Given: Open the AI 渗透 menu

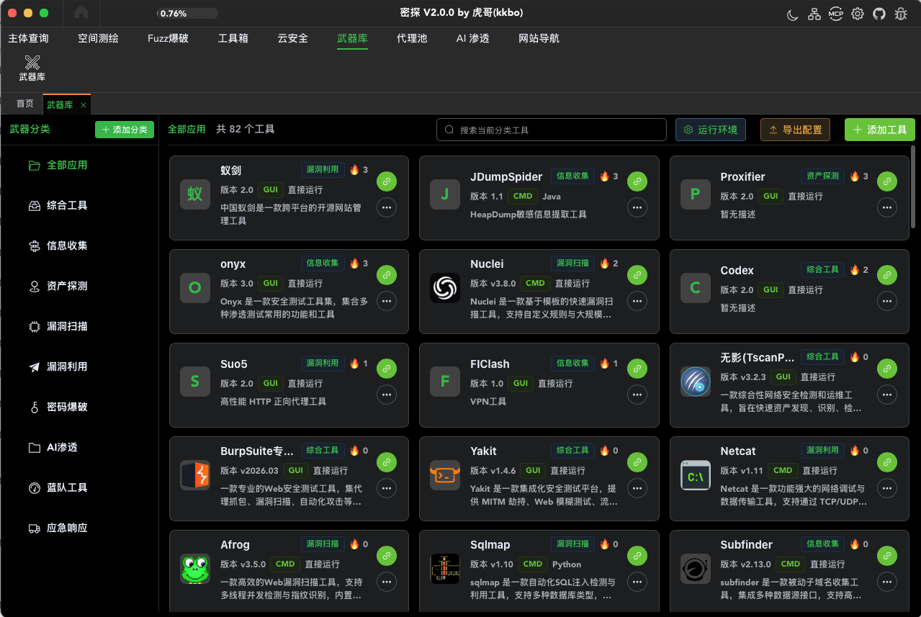Looking at the screenshot, I should (472, 38).
